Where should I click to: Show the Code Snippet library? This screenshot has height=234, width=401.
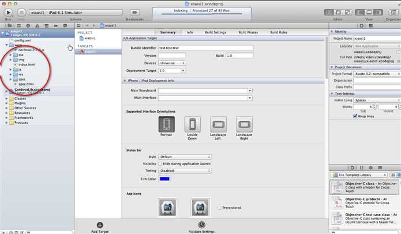(361, 167)
